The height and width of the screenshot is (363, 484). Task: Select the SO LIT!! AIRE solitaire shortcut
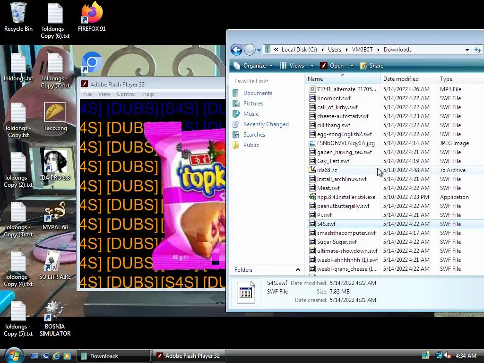pyautogui.click(x=55, y=265)
